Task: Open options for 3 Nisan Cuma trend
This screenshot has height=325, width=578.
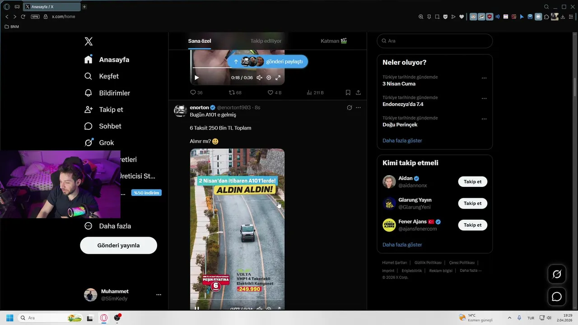Action: click(x=484, y=78)
